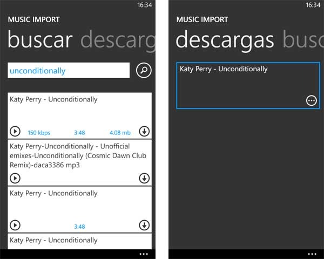Expand the app bar ellipsis on the buscar screen

(143, 254)
